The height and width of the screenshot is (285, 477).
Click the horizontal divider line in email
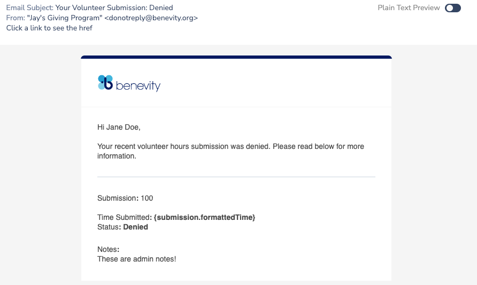(x=236, y=177)
